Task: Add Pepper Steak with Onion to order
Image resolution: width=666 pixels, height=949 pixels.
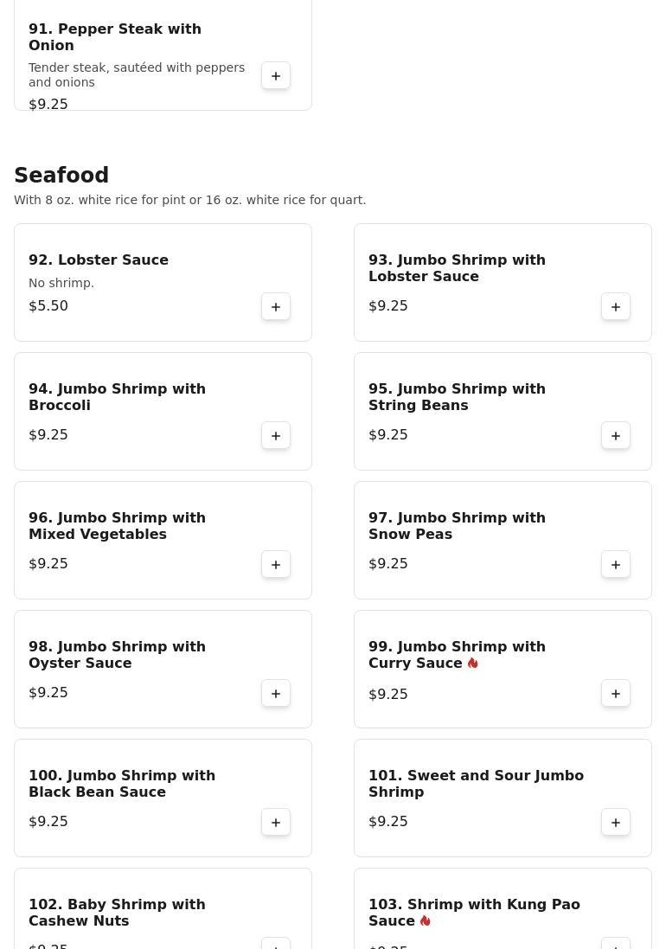Action: click(276, 75)
